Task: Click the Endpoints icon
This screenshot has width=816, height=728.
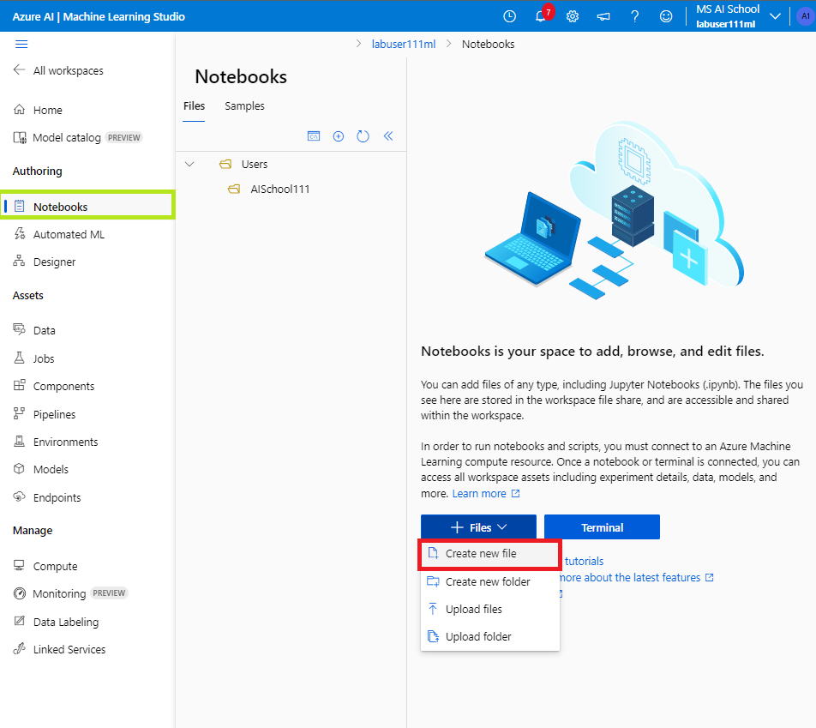Action: [19, 496]
